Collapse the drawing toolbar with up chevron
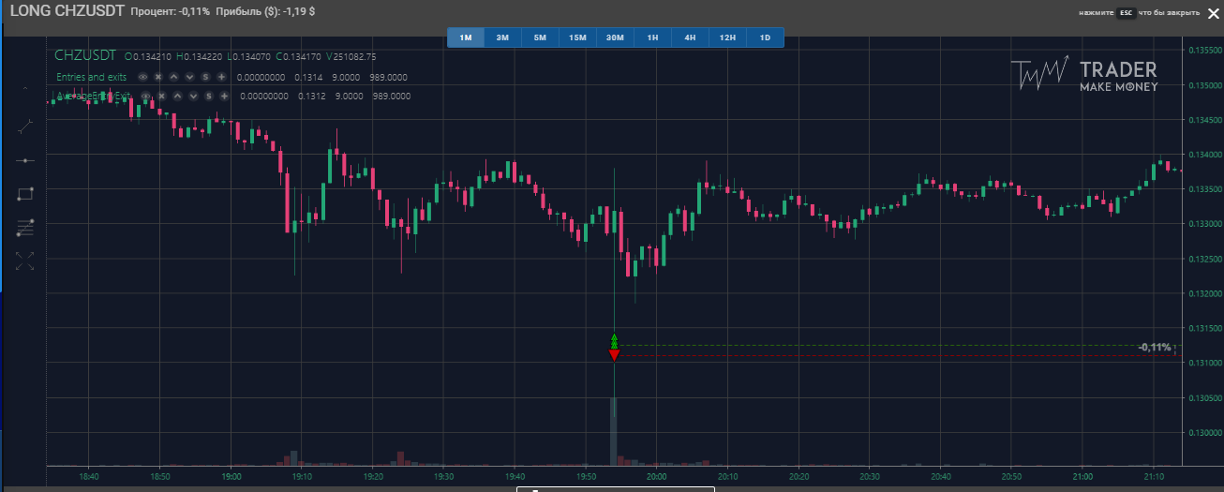1224x492 pixels. (25, 89)
